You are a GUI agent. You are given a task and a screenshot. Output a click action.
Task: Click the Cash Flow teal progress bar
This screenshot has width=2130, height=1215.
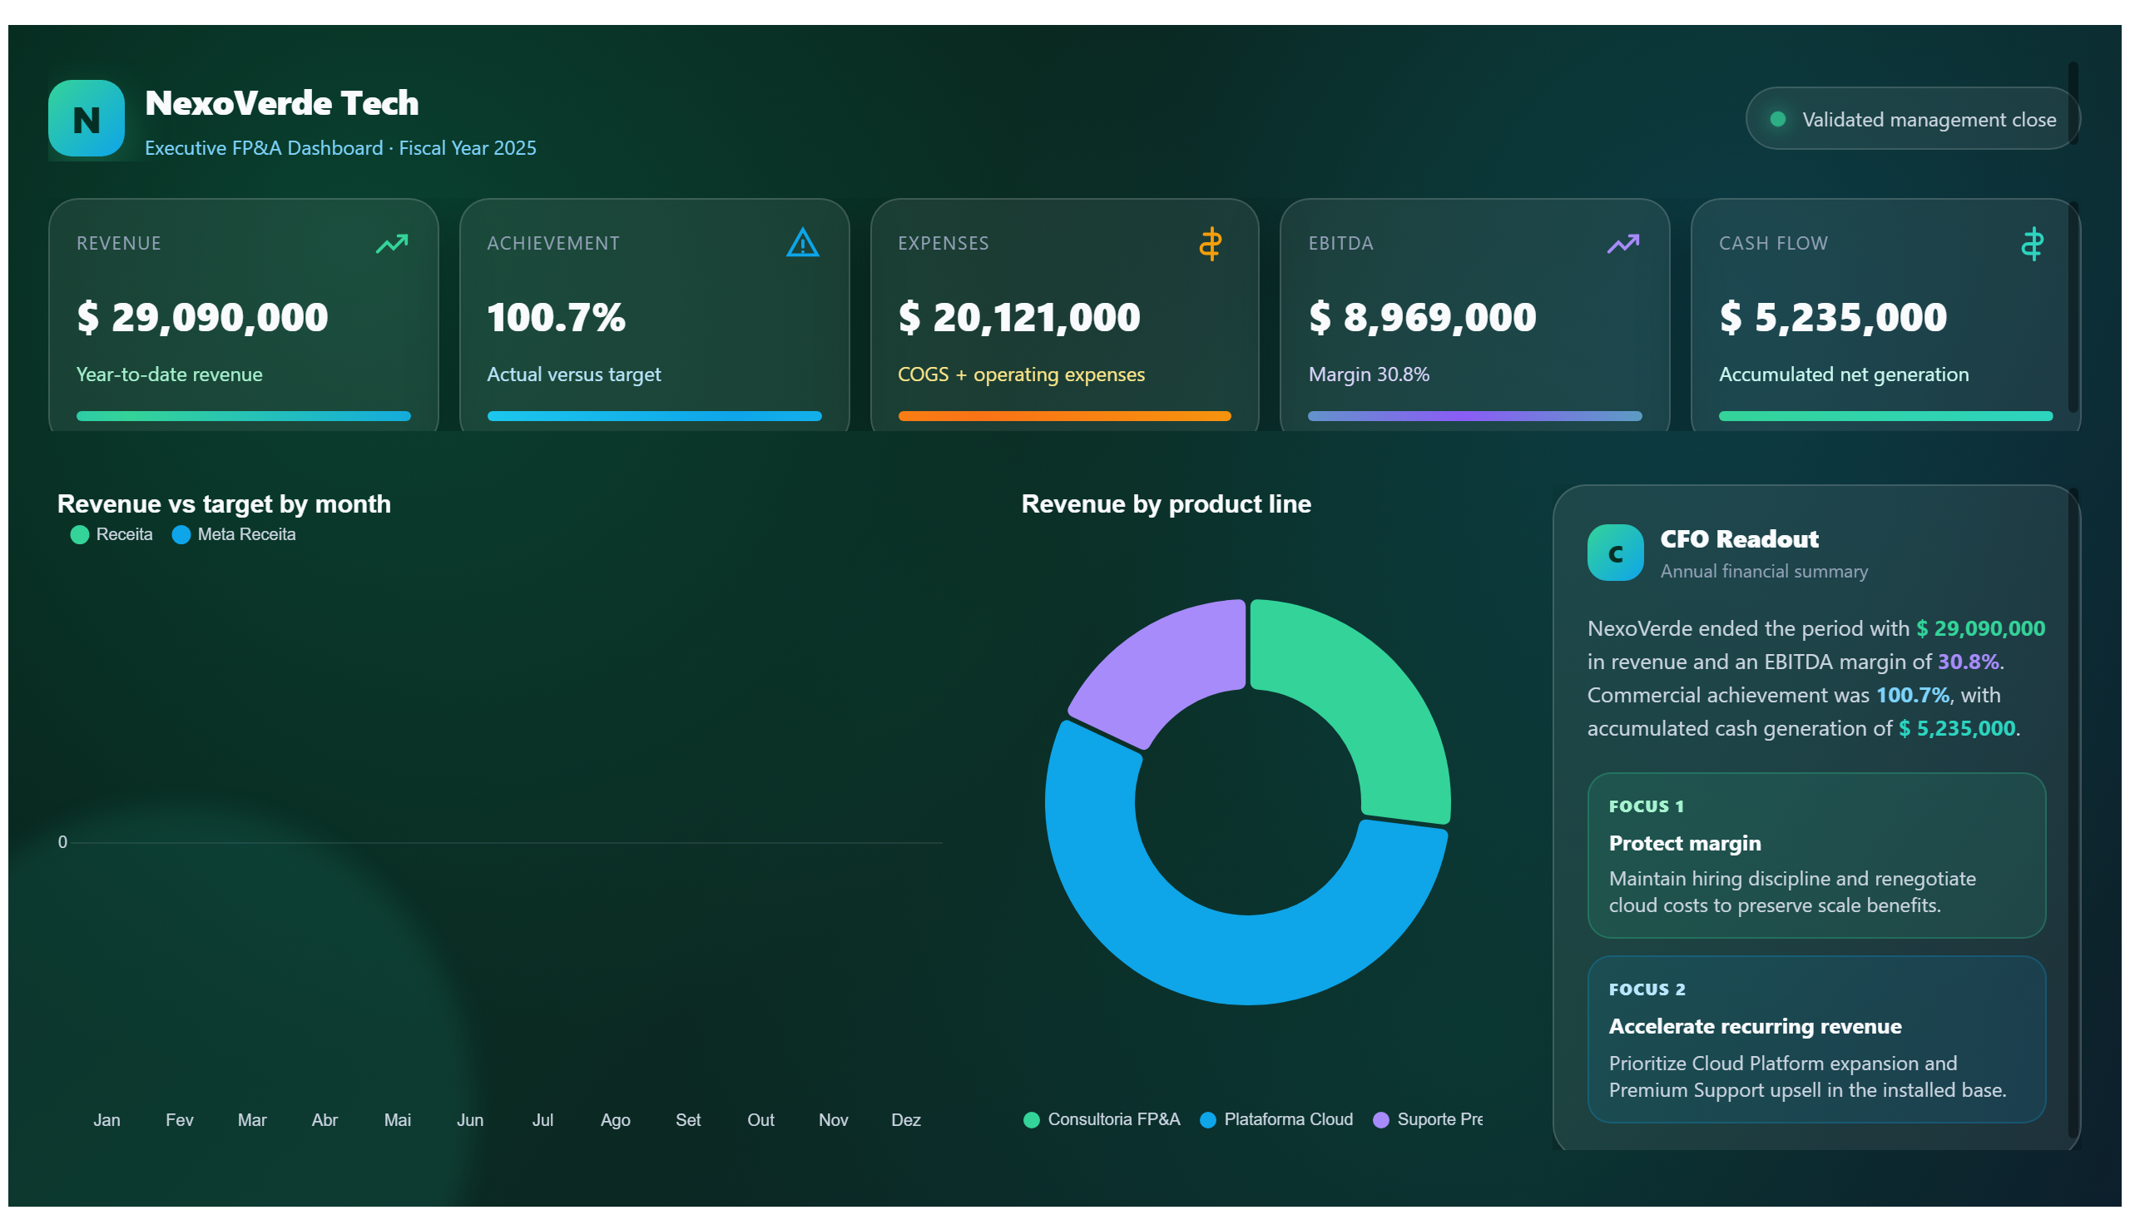pos(1885,415)
